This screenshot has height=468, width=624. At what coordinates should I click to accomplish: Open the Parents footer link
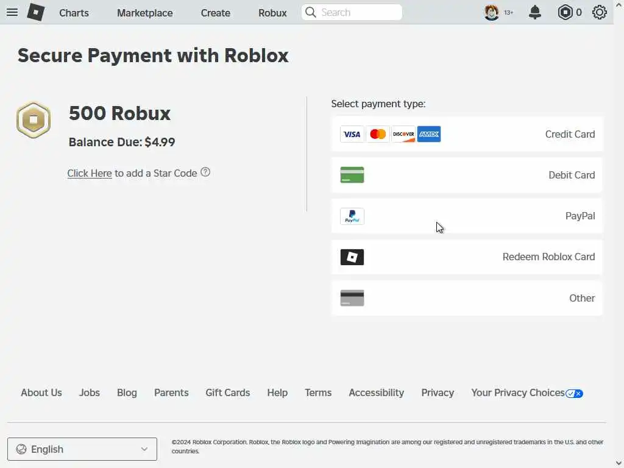(171, 393)
